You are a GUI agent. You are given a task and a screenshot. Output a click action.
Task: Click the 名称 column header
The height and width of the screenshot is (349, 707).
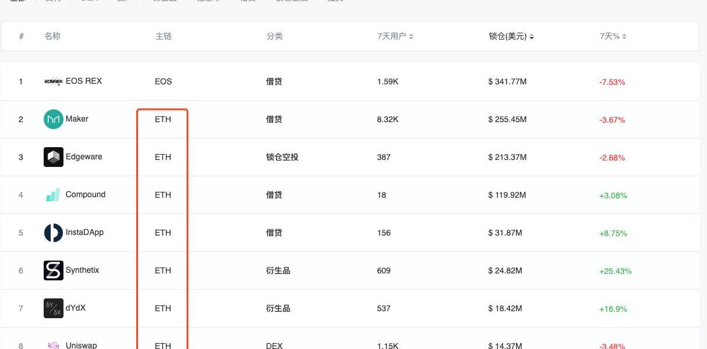pyautogui.click(x=52, y=37)
